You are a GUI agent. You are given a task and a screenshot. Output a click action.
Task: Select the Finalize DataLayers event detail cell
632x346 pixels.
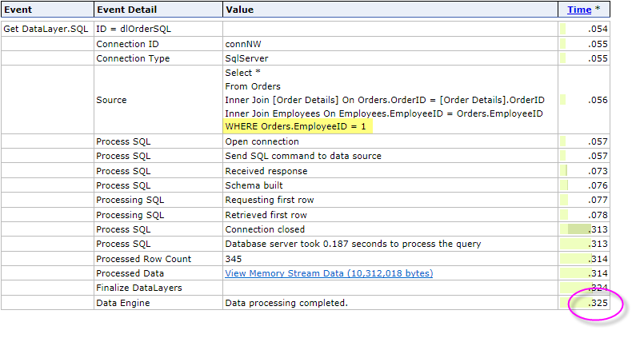(x=138, y=288)
